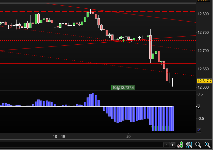
Task: Click the 12,750 price axis label
Action: pyautogui.click(x=203, y=32)
